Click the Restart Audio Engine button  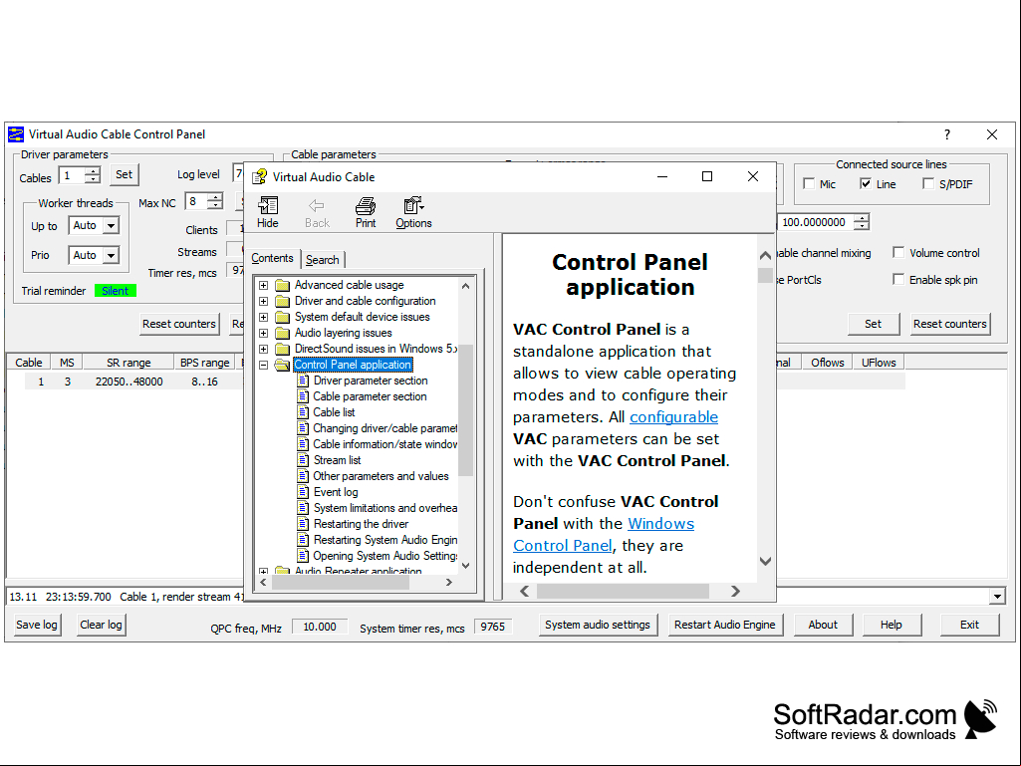(x=725, y=625)
